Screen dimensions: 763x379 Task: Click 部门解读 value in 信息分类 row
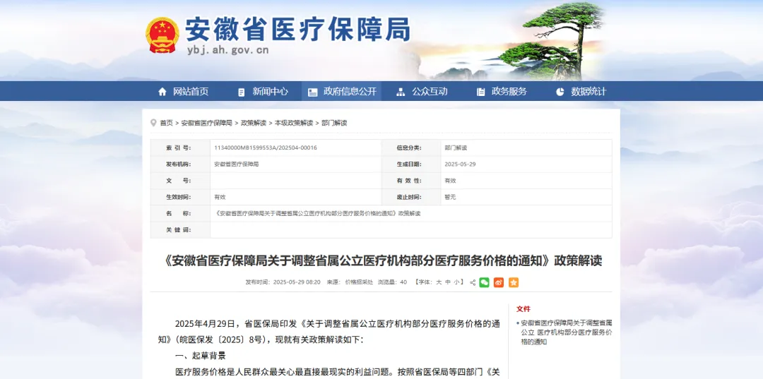(x=456, y=148)
